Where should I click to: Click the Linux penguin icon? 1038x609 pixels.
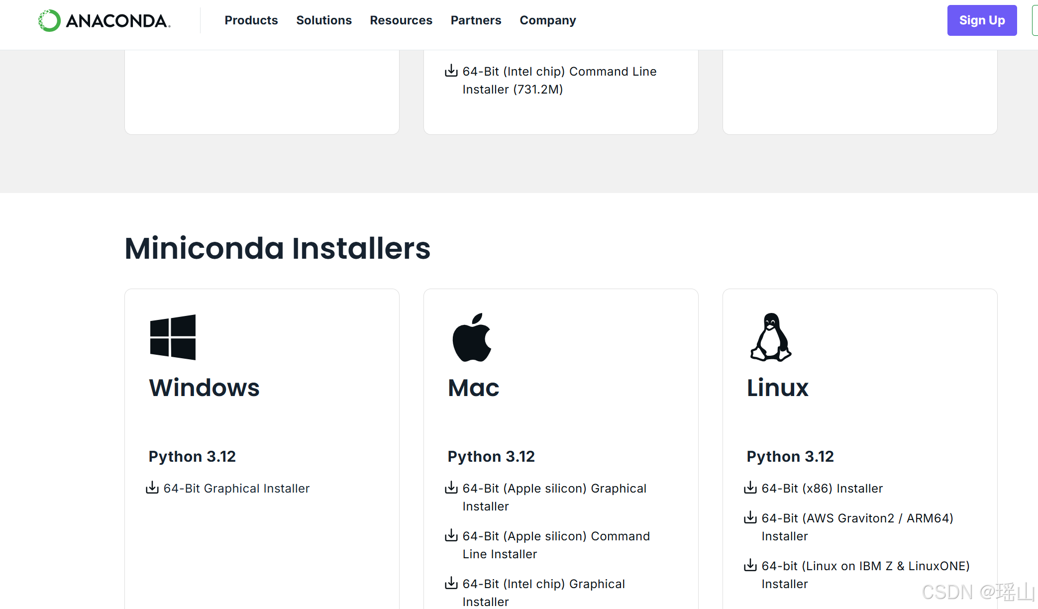click(770, 337)
